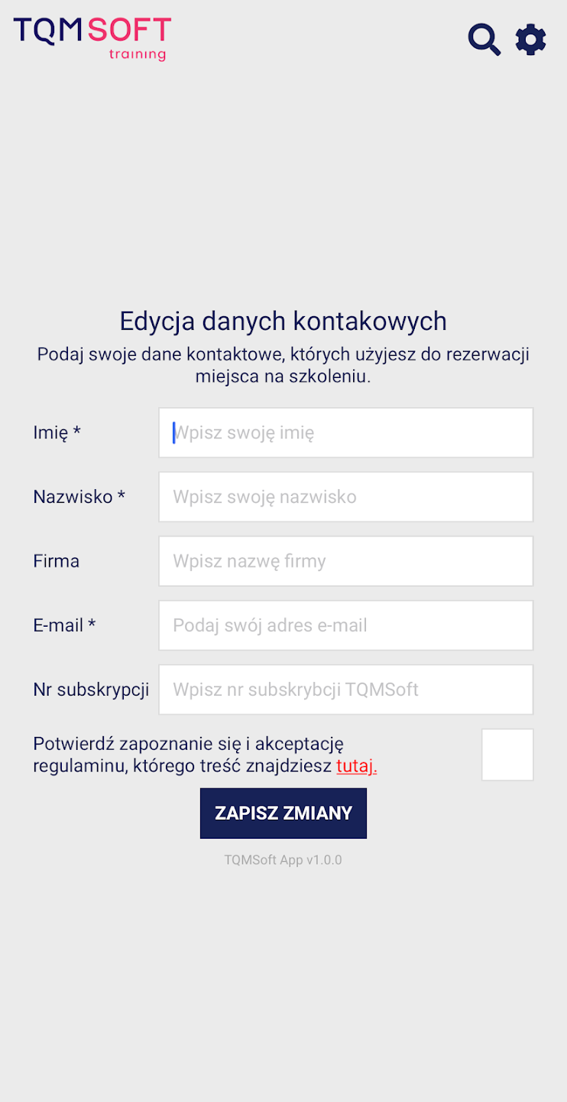The image size is (567, 1102).
Task: Tick the regulamin acceptance checkbox
Action: pos(507,755)
